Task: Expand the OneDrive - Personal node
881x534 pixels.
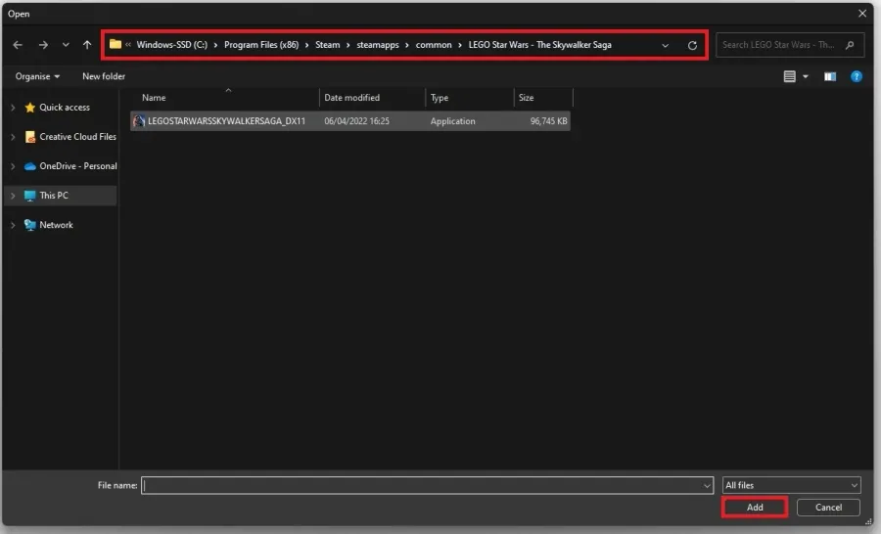Action: [x=13, y=166]
